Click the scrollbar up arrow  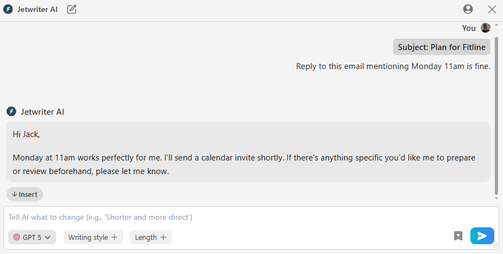(x=496, y=25)
